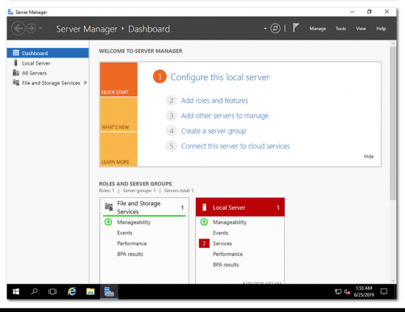Open Manageability in Local Server tile

tap(230, 222)
